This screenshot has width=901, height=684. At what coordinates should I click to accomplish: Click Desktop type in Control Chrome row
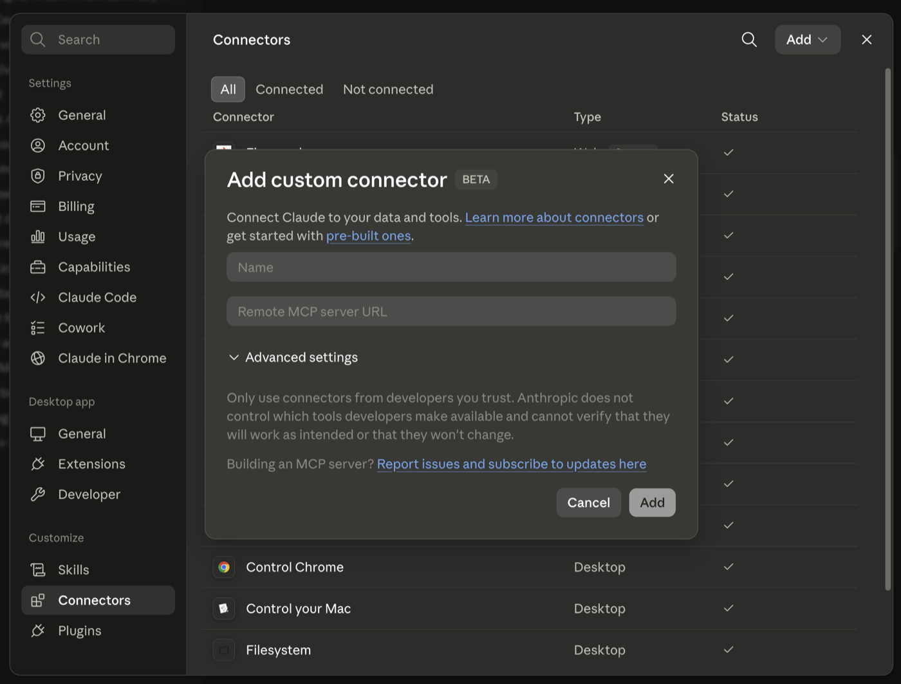600,567
